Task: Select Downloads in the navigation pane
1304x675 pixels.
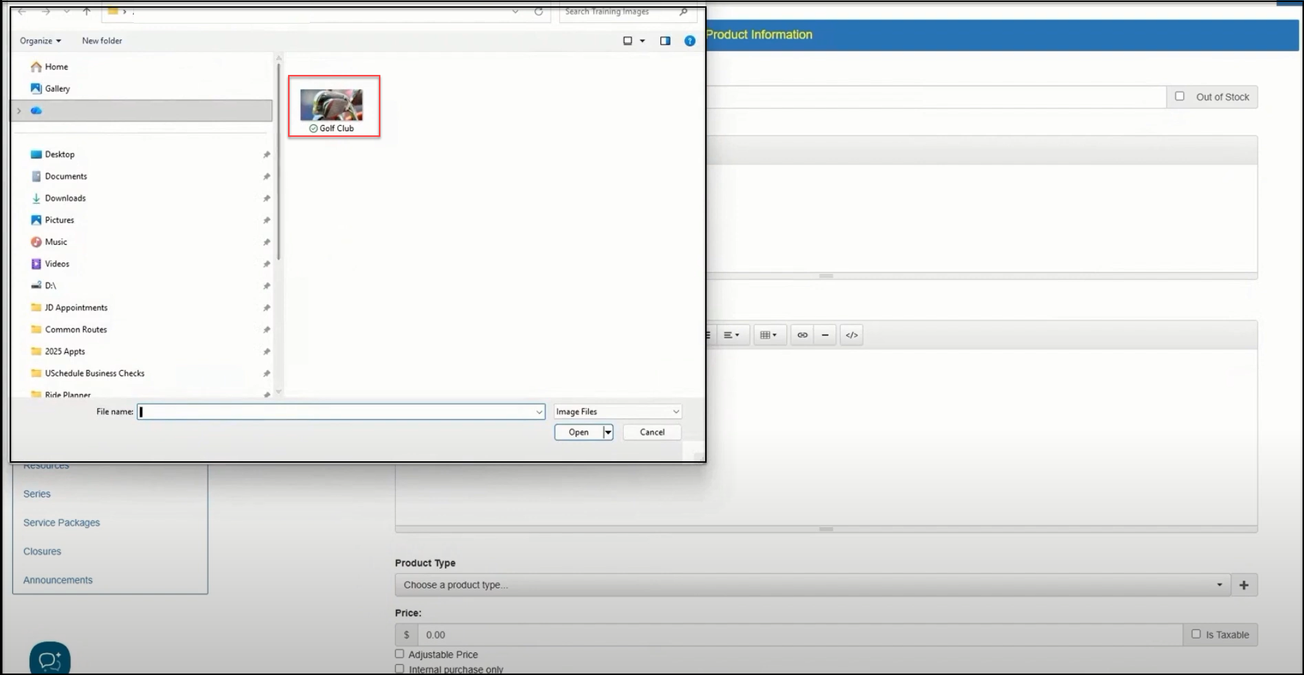Action: [65, 198]
